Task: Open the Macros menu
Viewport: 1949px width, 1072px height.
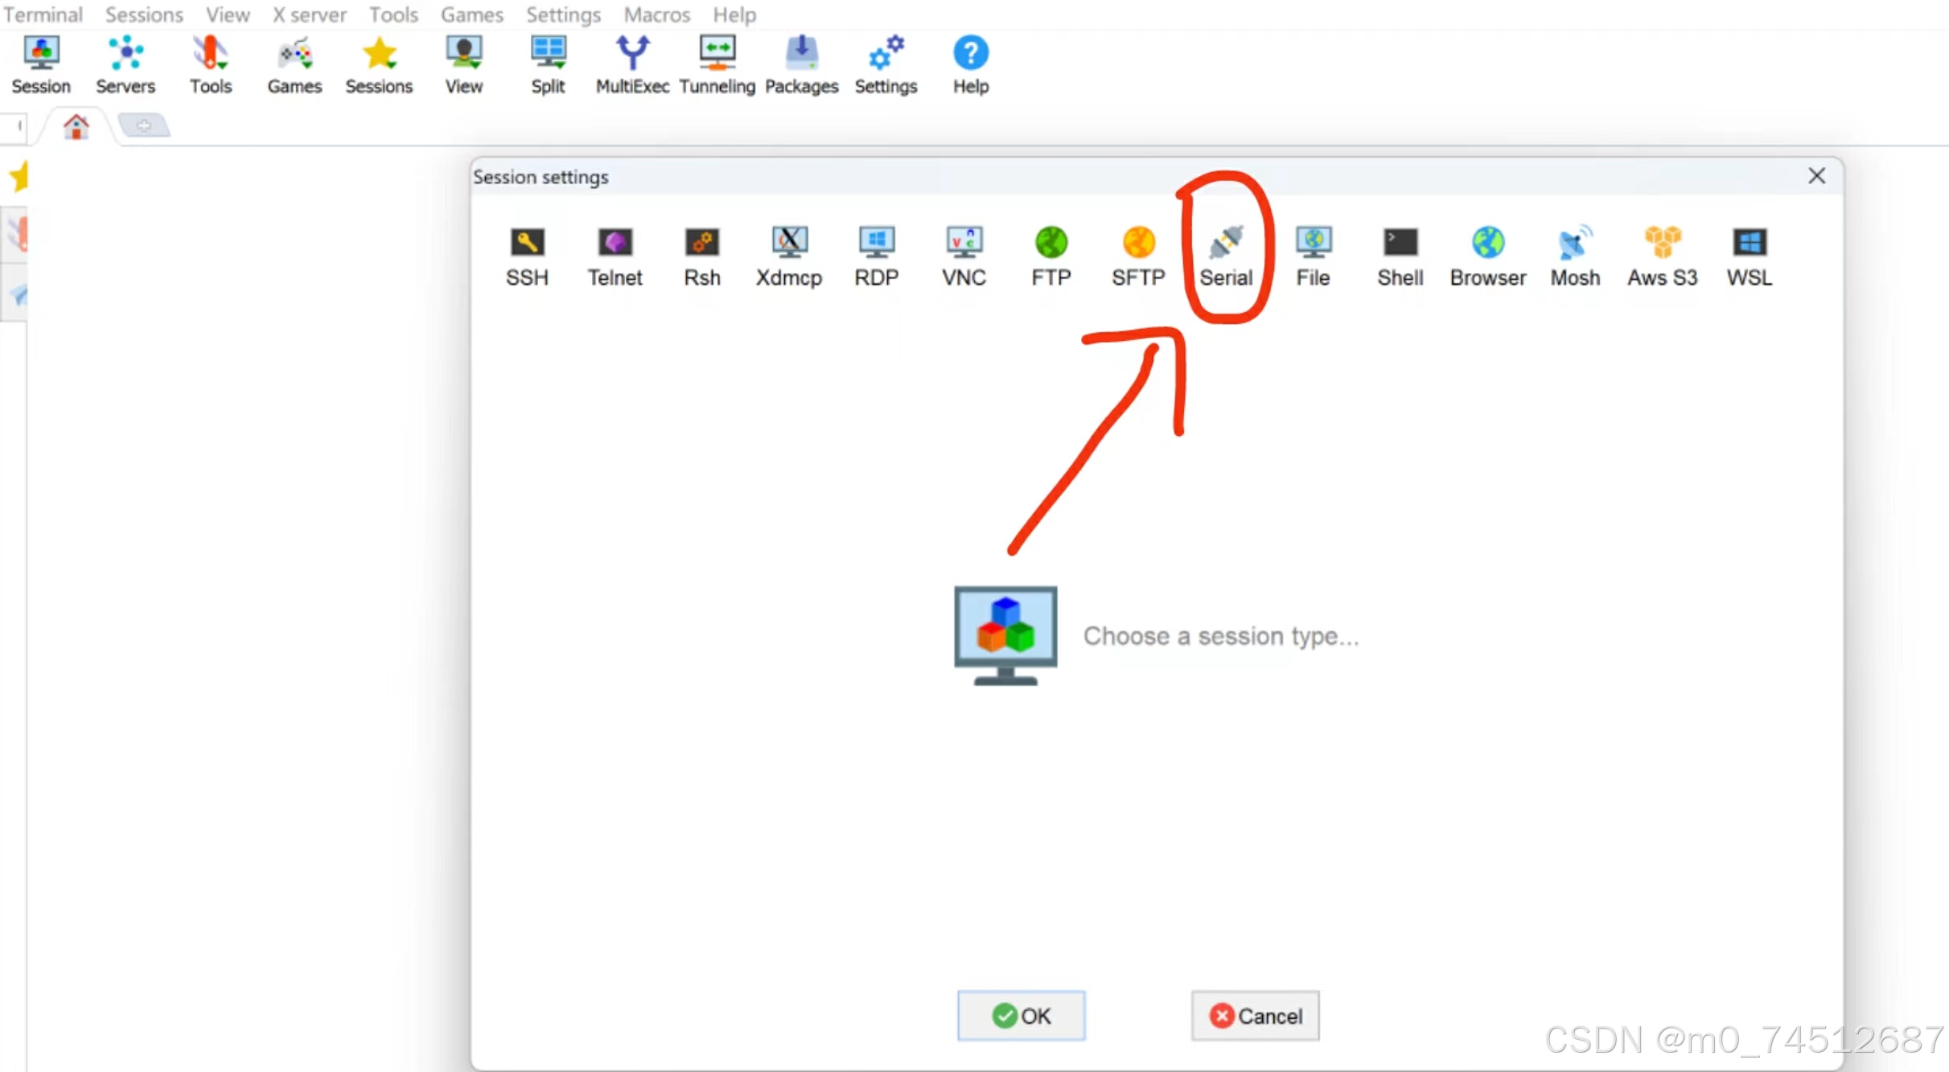Action: [656, 14]
